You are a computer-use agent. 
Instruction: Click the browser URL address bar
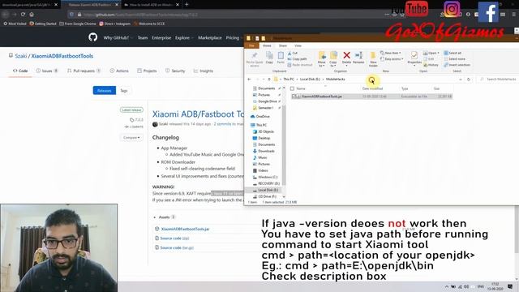(x=232, y=15)
